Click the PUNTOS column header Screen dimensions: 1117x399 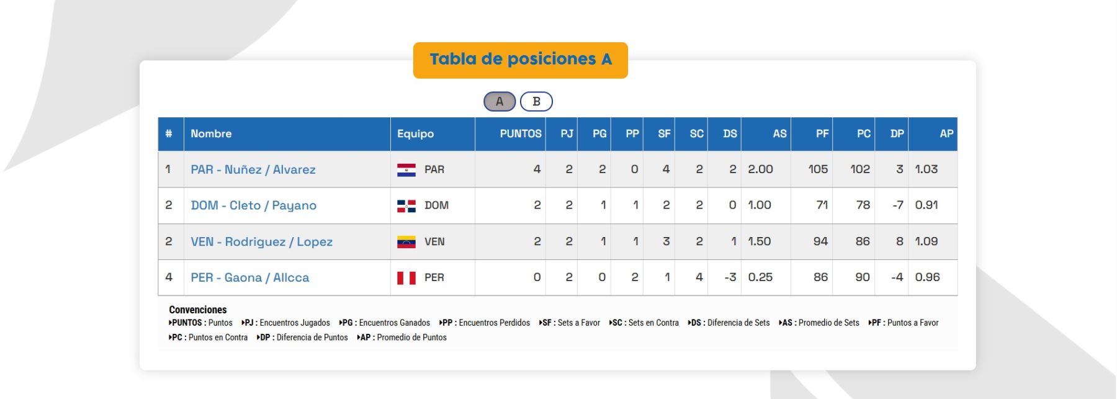520,134
